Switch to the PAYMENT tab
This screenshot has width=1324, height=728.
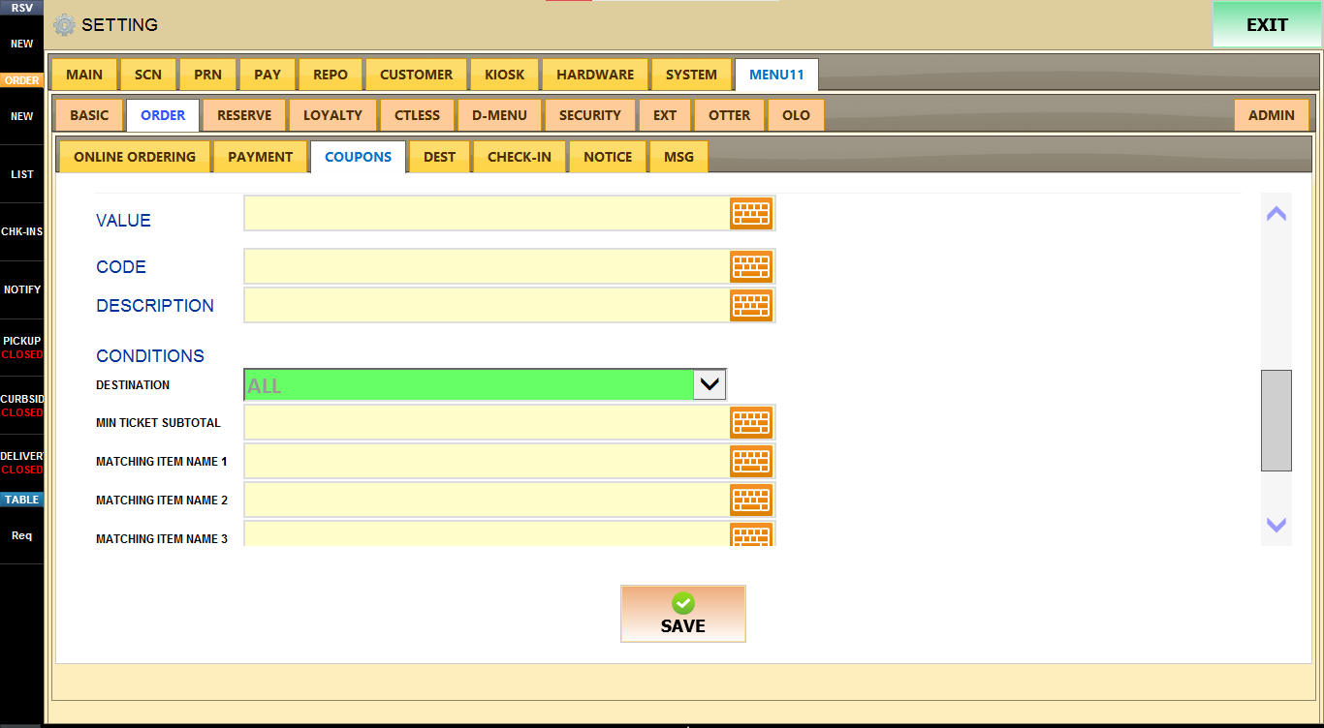(x=260, y=157)
